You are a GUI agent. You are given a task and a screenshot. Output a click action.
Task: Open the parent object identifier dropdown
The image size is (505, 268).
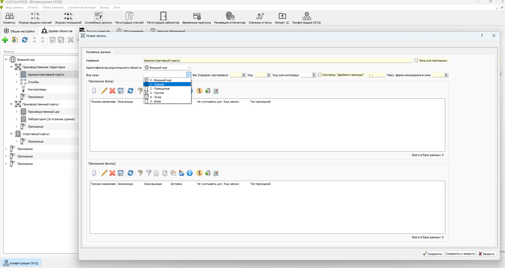167,68
